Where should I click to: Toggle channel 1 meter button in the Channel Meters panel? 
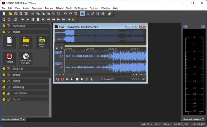[x=186, y=27]
